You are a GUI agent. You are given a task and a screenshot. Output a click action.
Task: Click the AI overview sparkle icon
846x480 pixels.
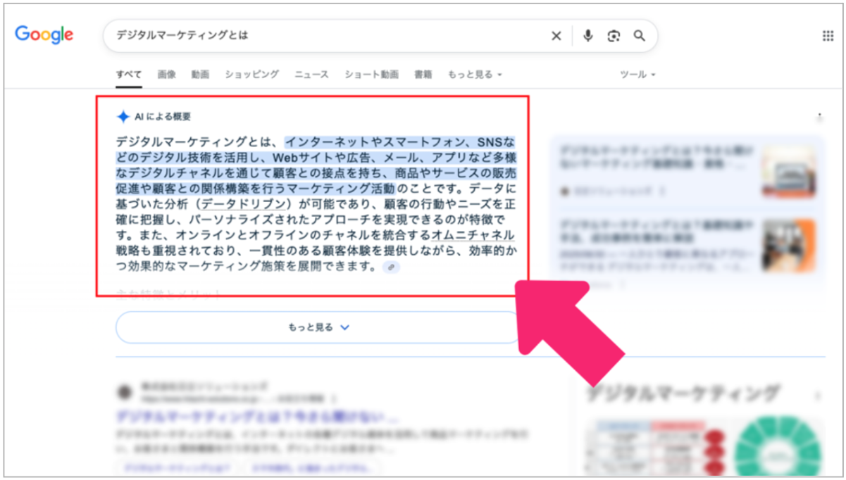pyautogui.click(x=123, y=117)
